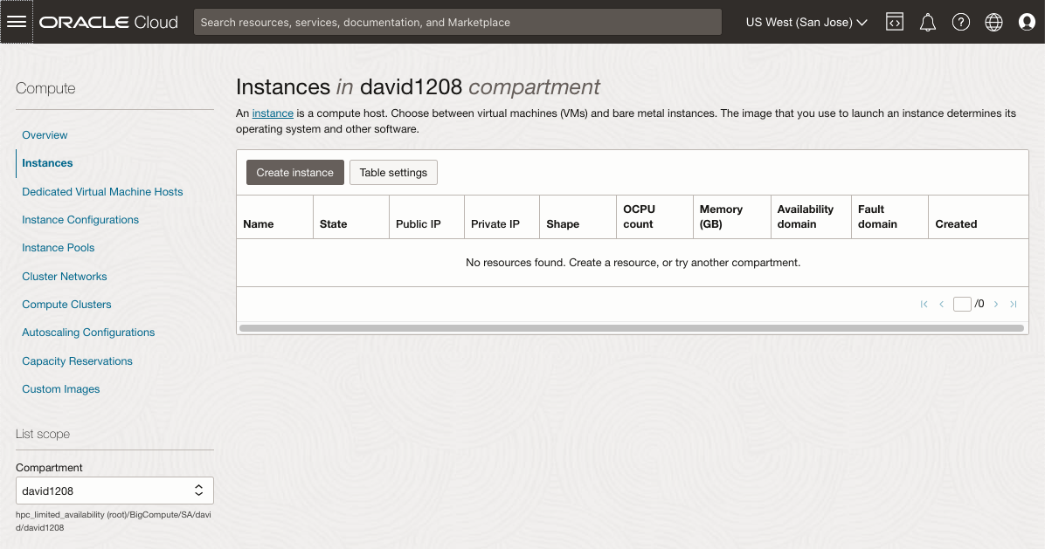Open the help question mark icon
The height and width of the screenshot is (549, 1045).
[x=961, y=23]
